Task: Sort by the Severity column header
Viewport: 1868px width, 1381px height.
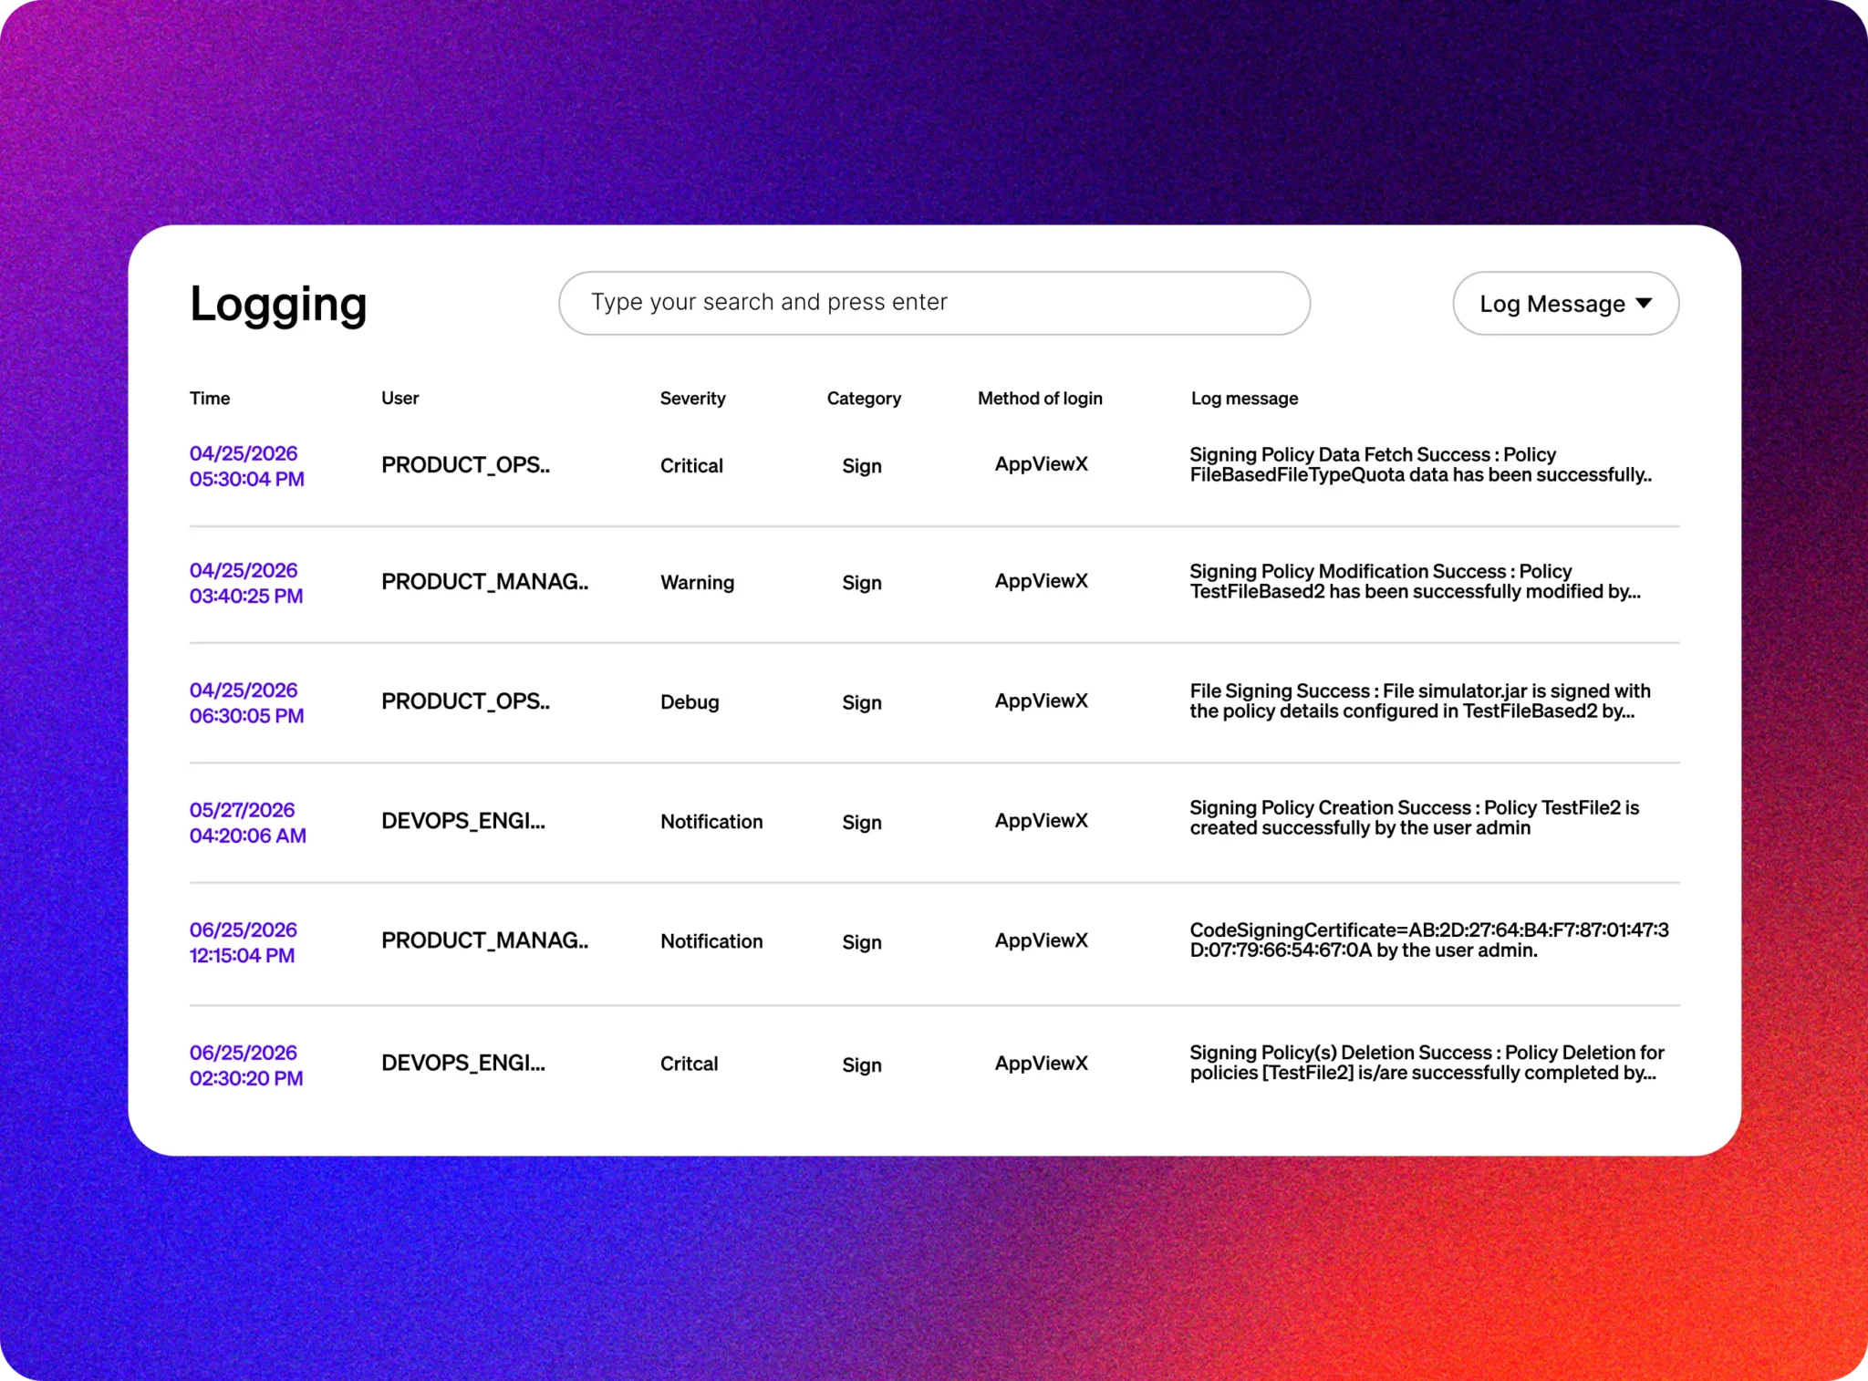Action: (693, 399)
